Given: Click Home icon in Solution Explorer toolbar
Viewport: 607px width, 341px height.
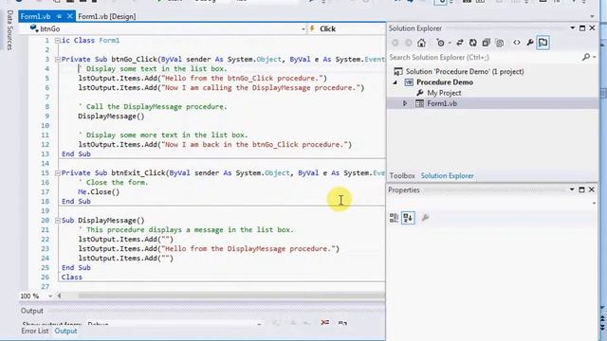Looking at the screenshot, I should point(421,43).
